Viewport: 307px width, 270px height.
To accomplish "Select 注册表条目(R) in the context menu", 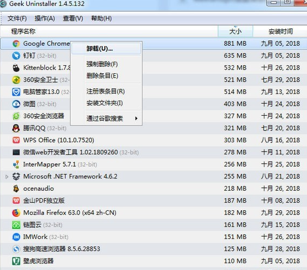I will (106, 91).
